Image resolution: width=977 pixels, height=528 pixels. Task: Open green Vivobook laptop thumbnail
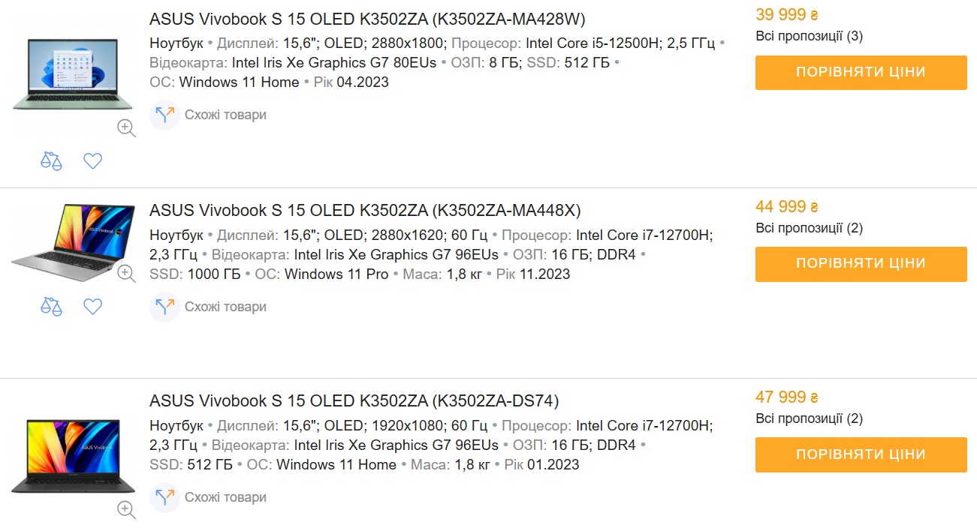click(73, 73)
